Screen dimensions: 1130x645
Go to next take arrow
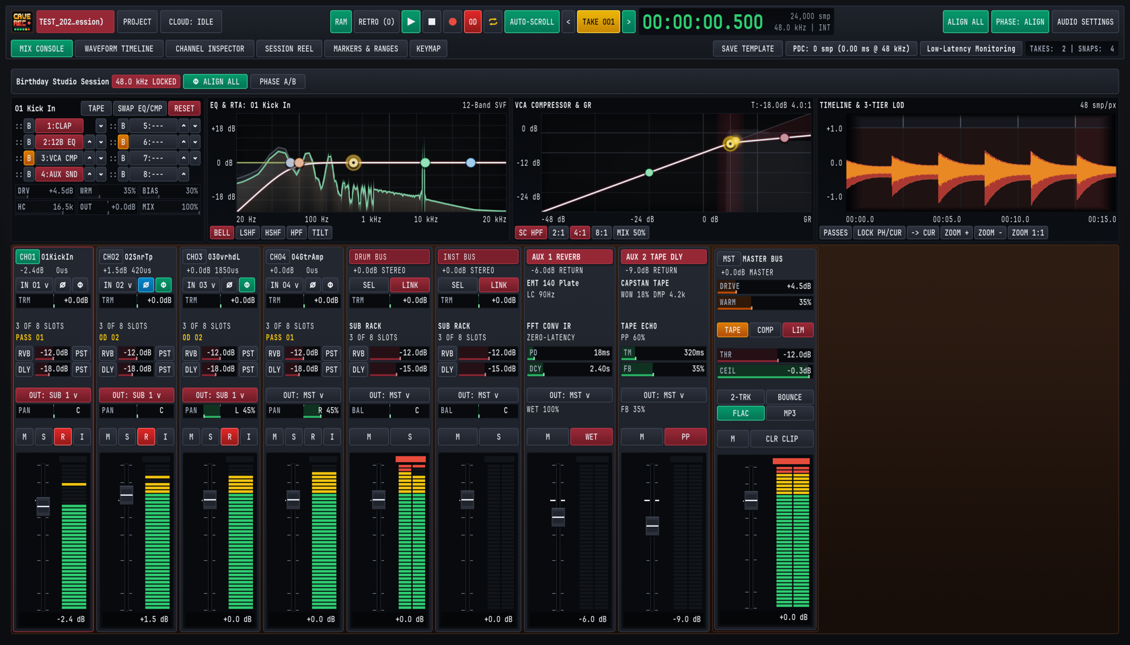point(629,21)
